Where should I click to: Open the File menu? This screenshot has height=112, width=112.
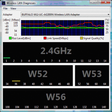[5, 8]
